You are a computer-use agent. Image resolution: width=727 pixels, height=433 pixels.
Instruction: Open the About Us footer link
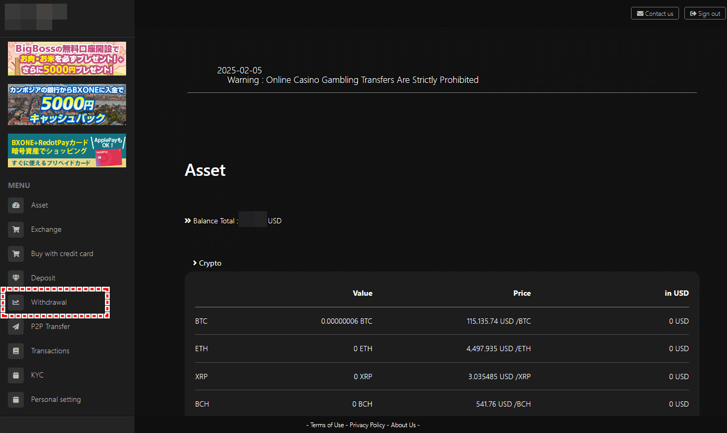[404, 425]
